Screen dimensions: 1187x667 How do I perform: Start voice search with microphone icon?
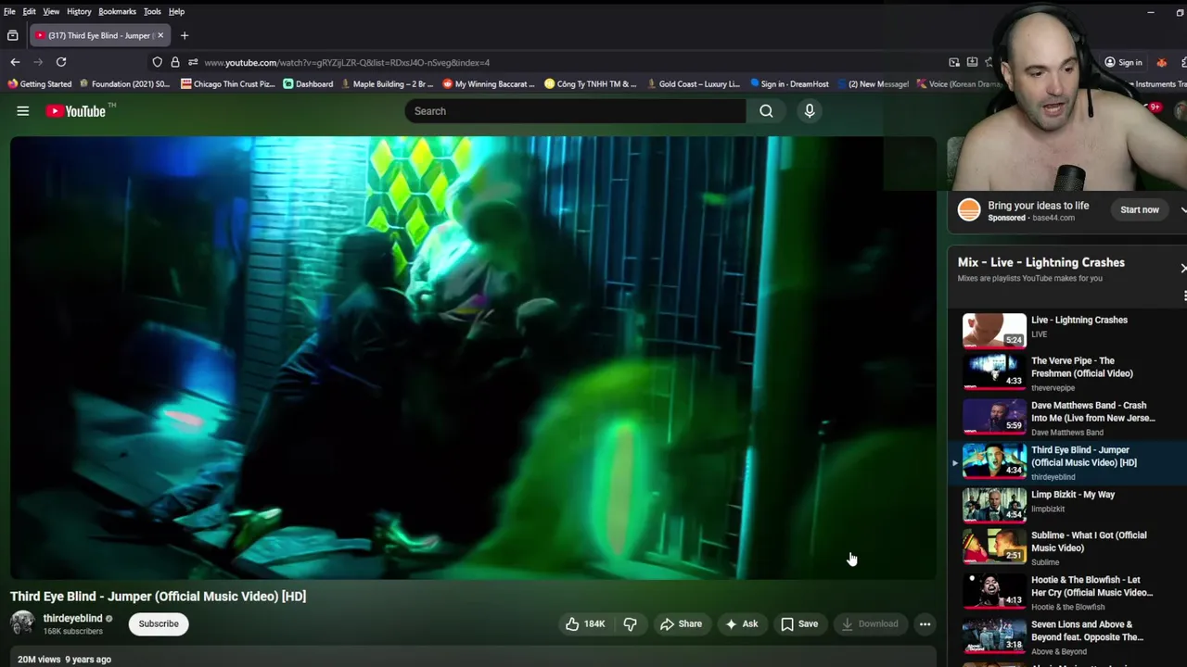[x=810, y=111]
